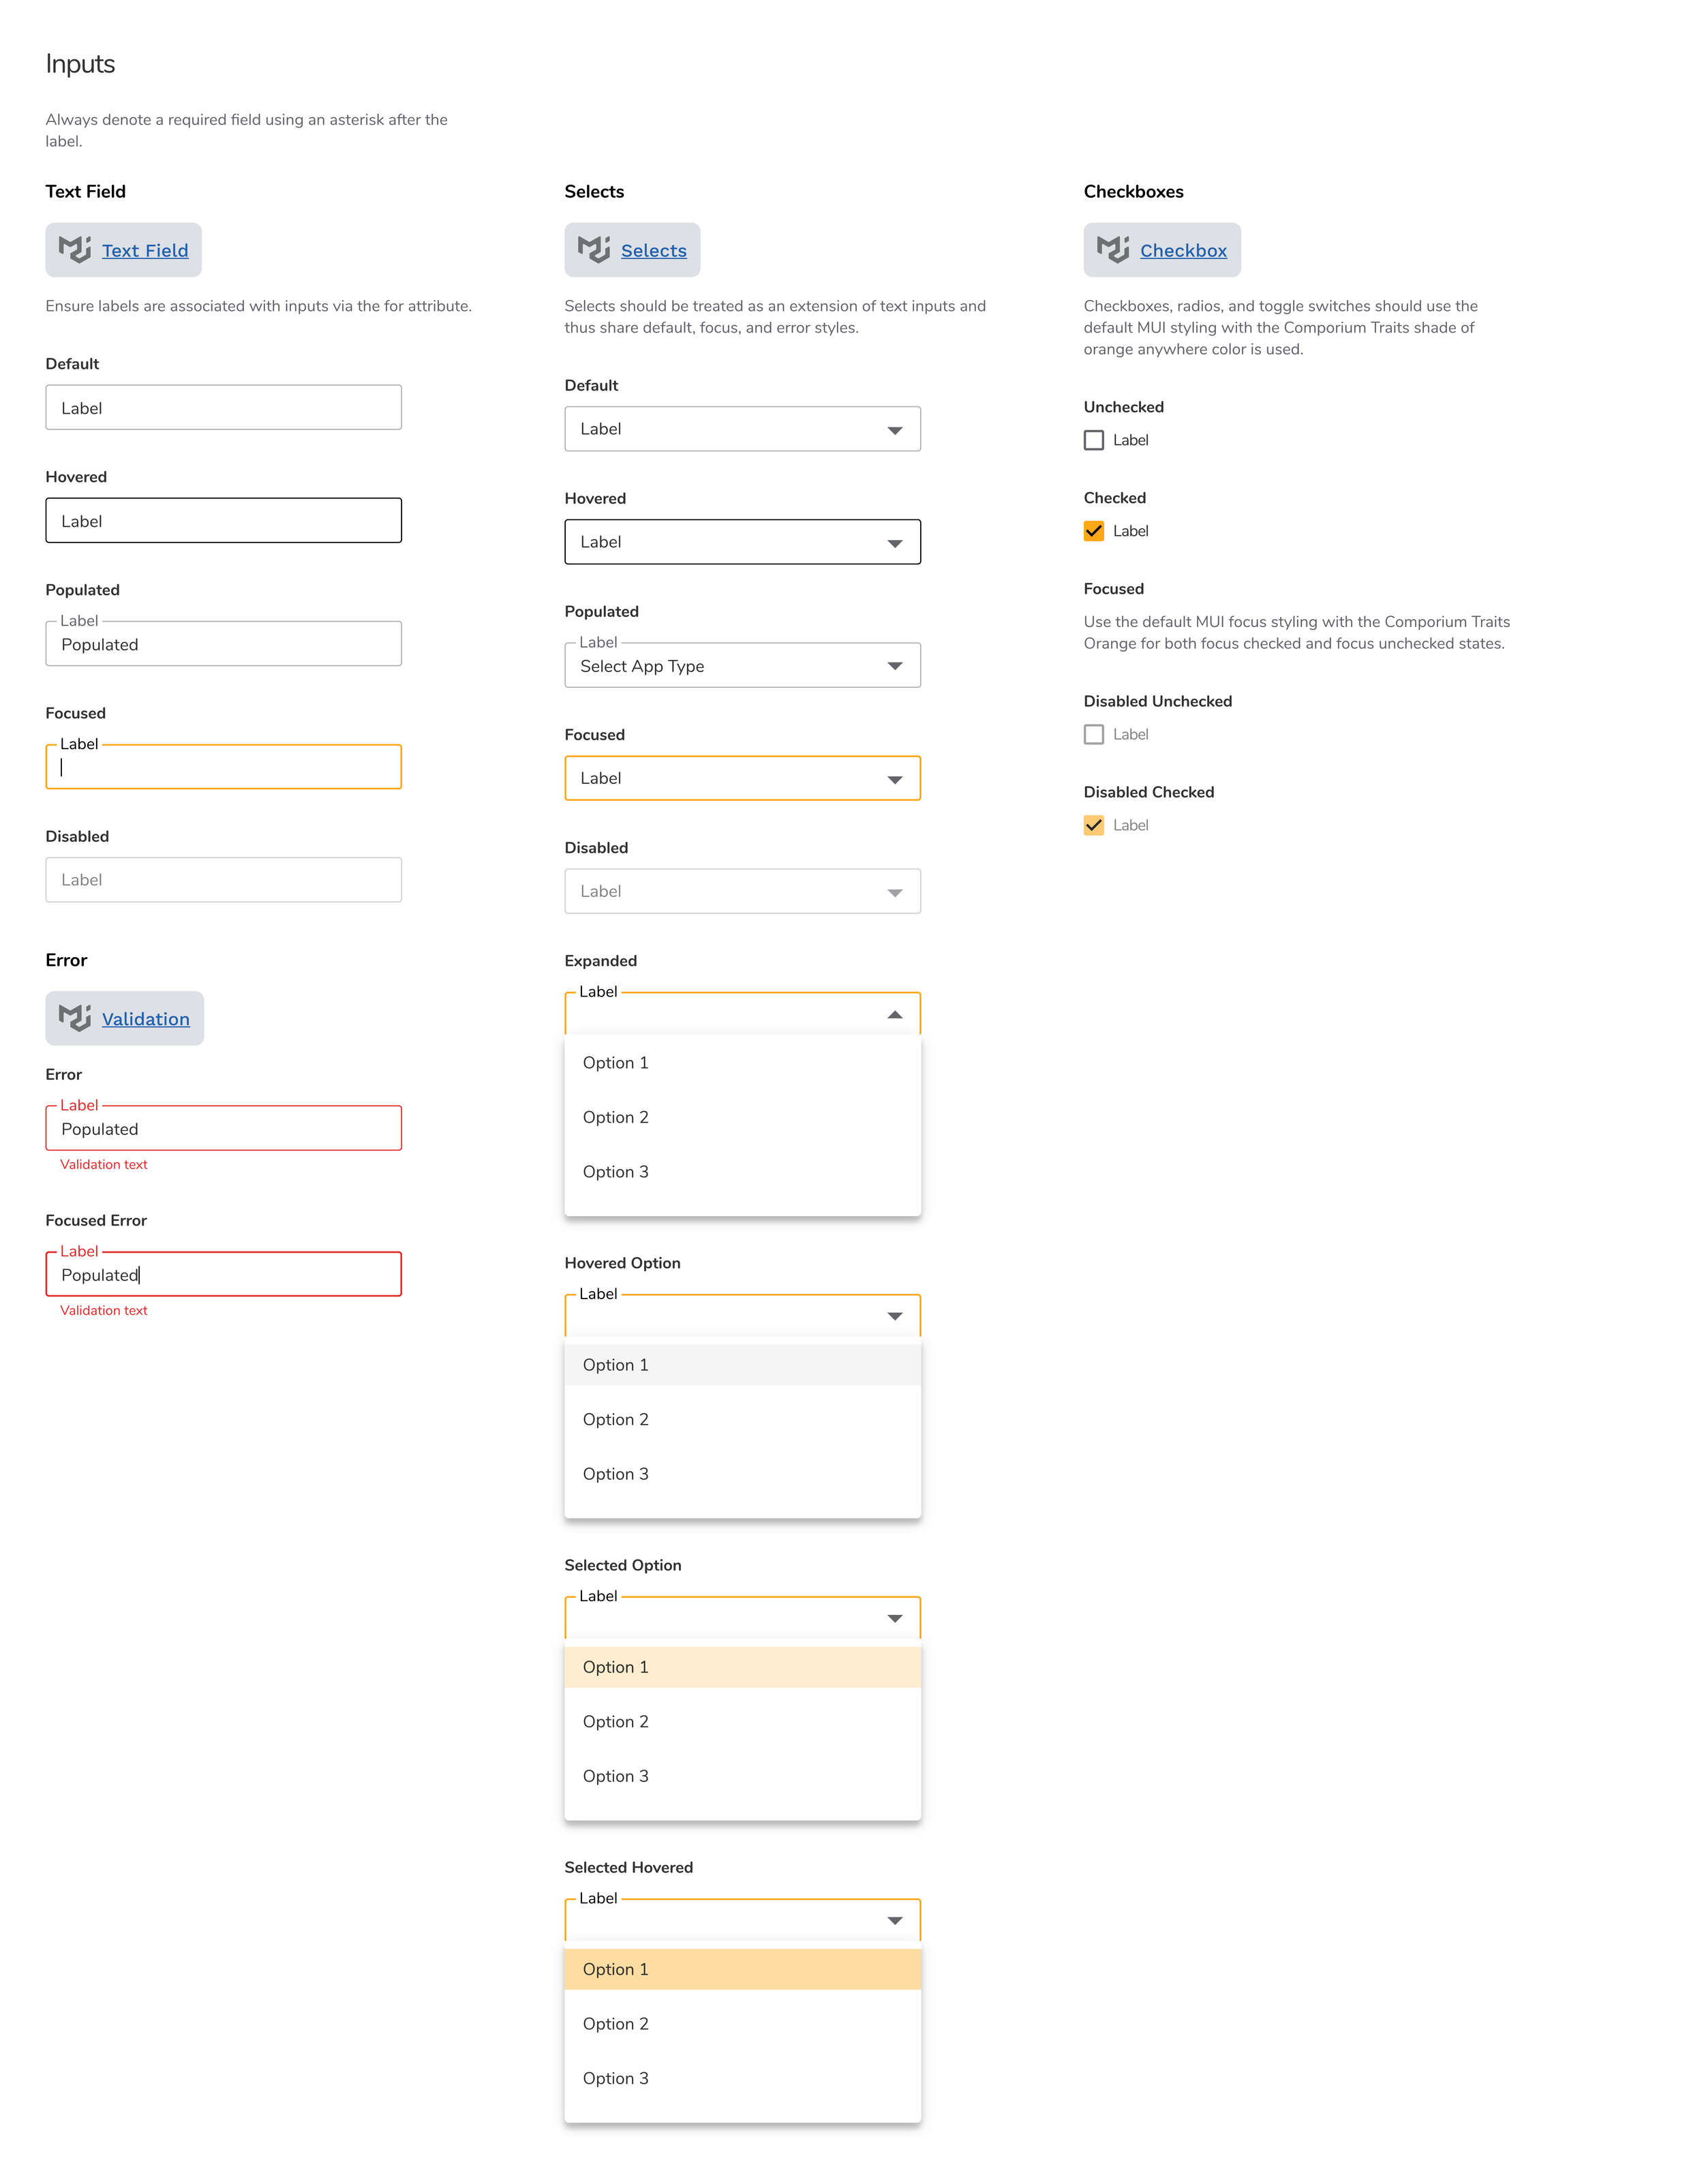
Task: Open the Validation documentation link
Action: pos(145,1019)
